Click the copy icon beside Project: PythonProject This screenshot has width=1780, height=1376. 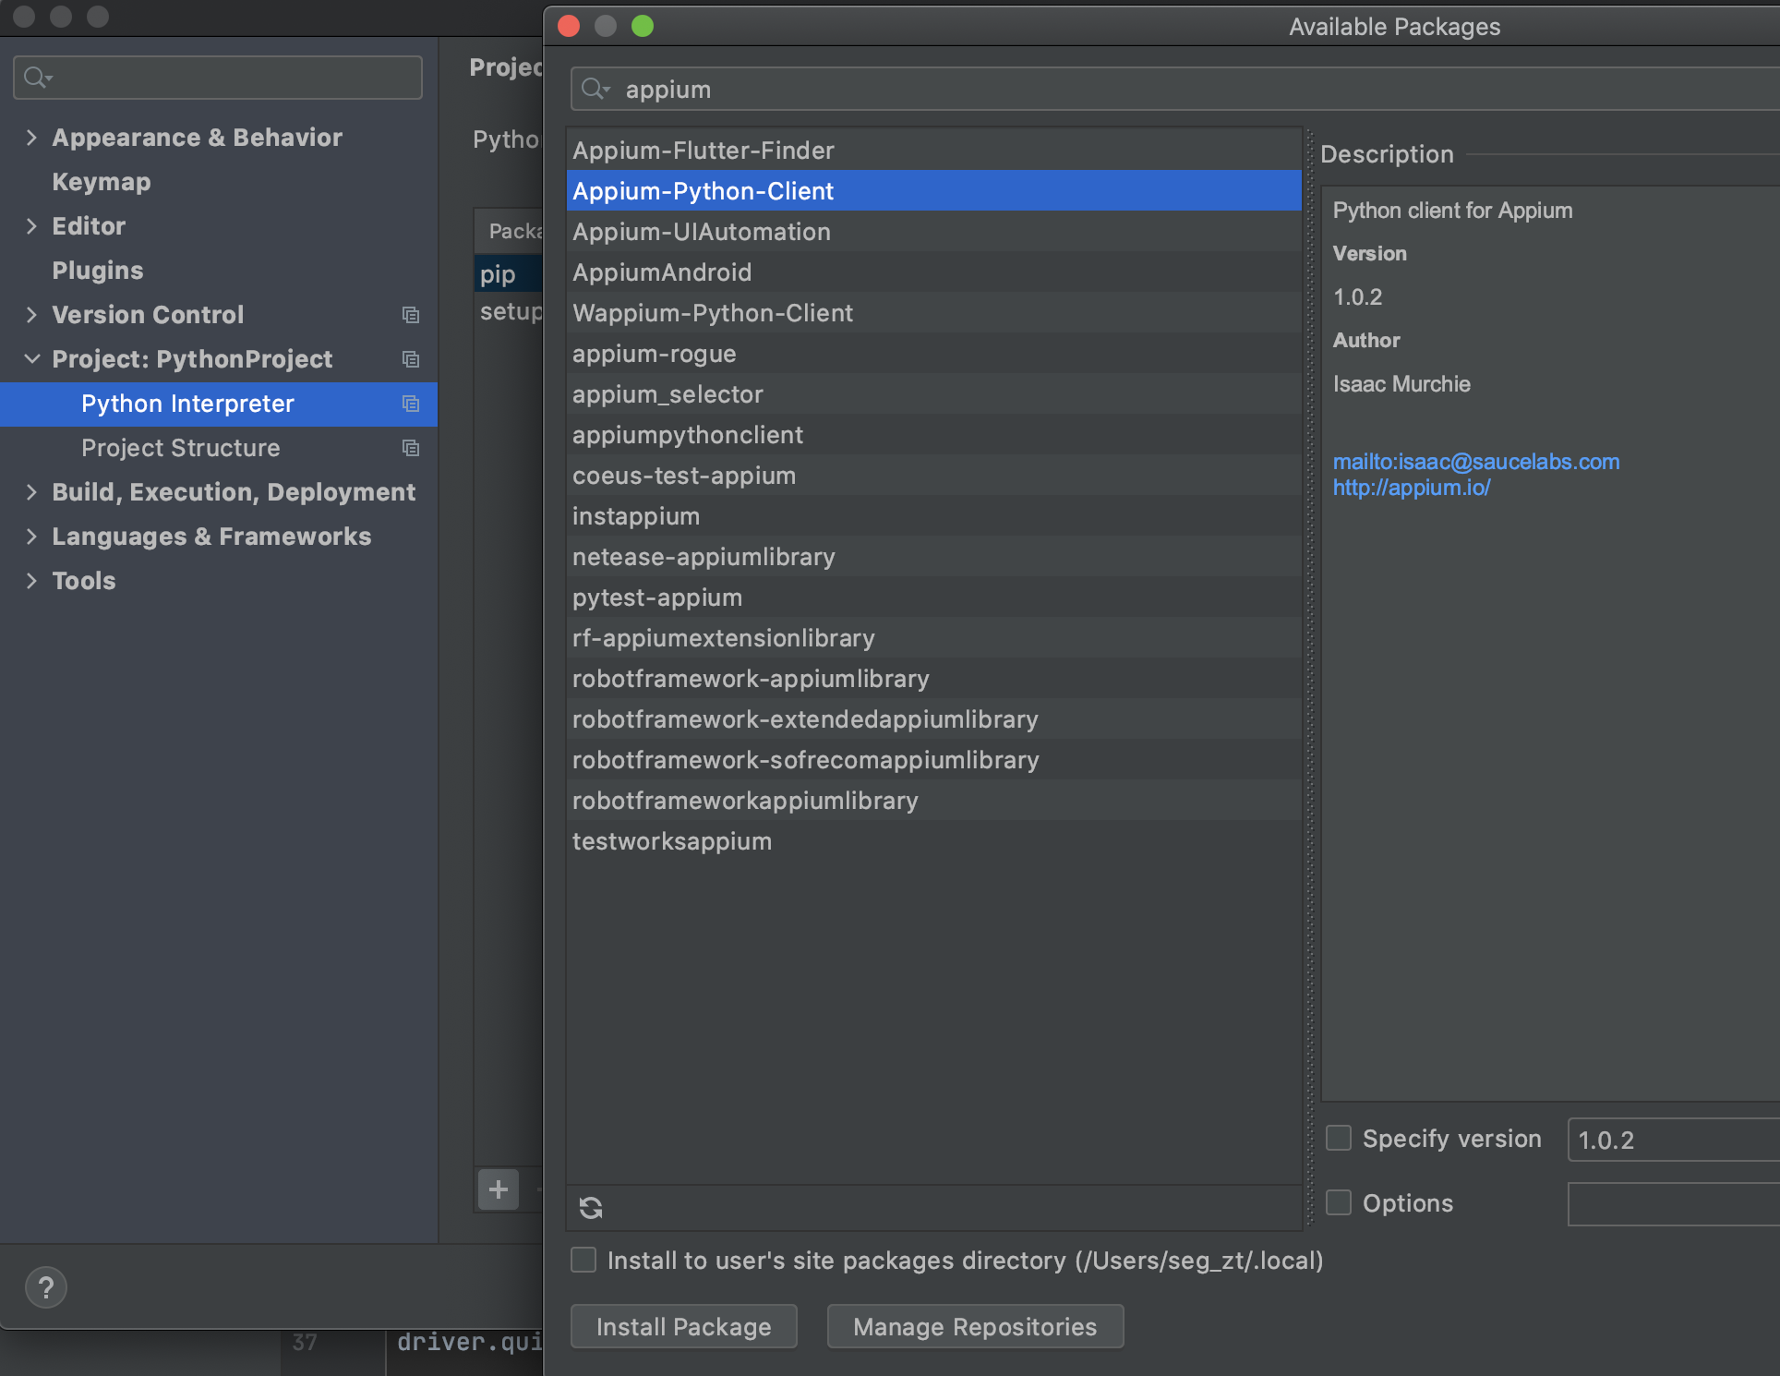click(x=411, y=359)
